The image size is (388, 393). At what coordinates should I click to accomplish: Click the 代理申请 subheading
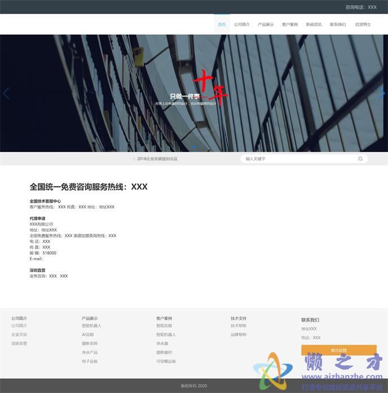[38, 219]
